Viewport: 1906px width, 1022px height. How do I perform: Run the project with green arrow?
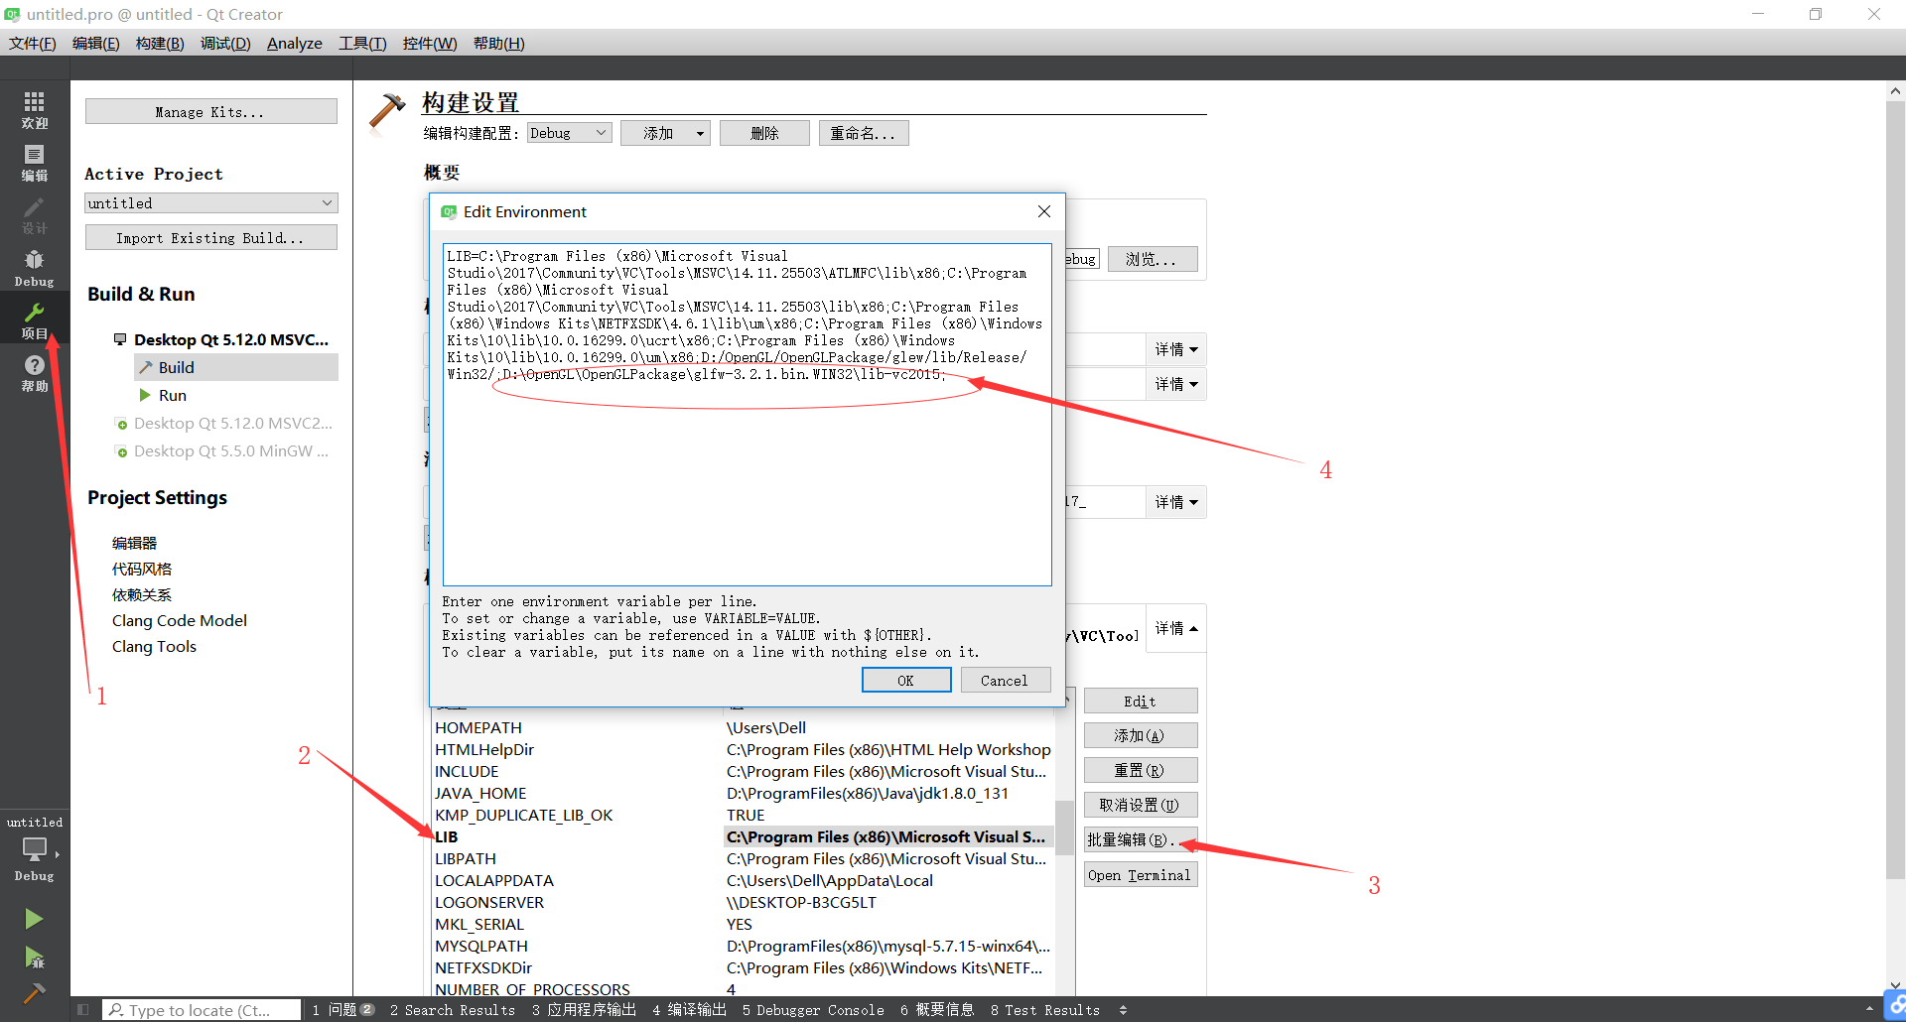coord(34,919)
